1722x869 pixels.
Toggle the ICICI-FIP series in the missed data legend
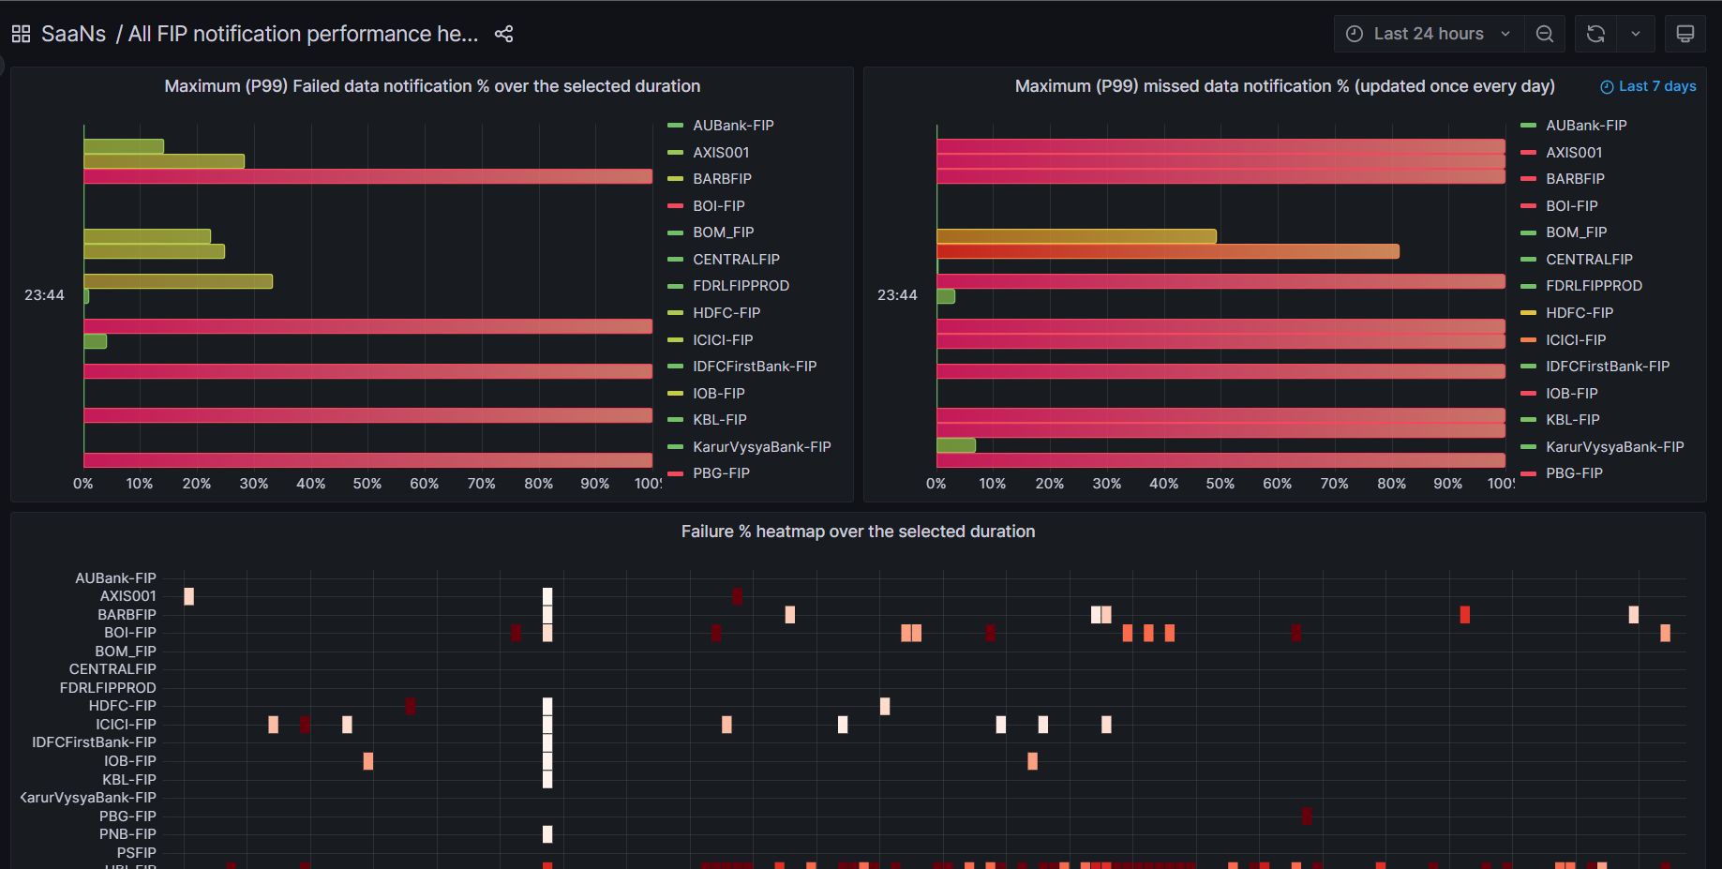pyautogui.click(x=1577, y=339)
